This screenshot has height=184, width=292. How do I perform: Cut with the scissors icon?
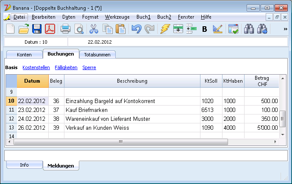[94, 29]
